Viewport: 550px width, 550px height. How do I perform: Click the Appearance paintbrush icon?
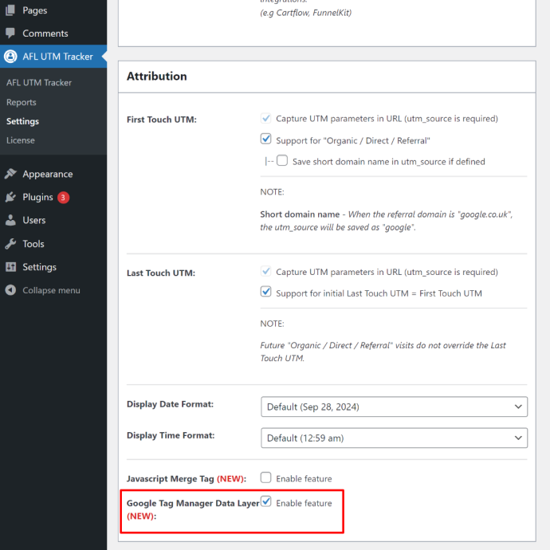point(10,174)
